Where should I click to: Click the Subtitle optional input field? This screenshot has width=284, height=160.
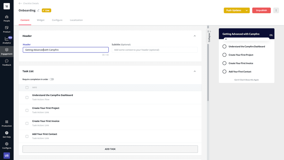[x=154, y=50]
